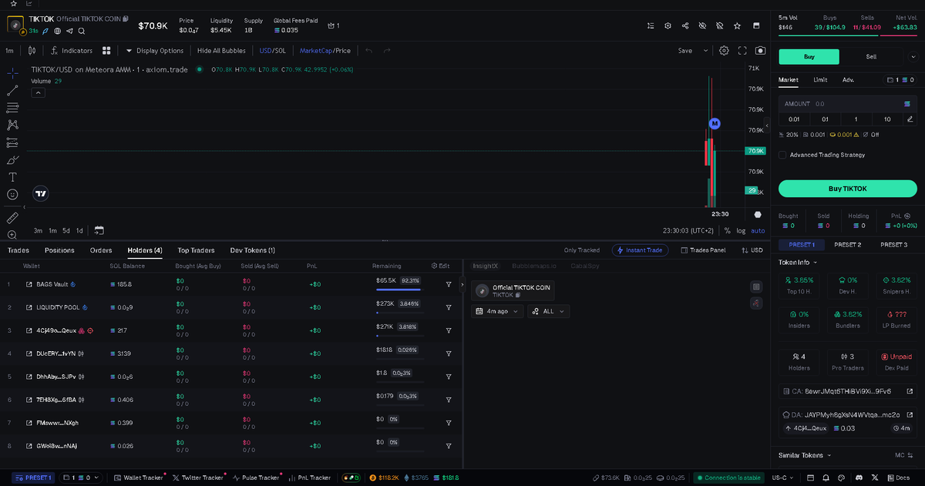Open the candlestick chart type selector

[x=32, y=51]
